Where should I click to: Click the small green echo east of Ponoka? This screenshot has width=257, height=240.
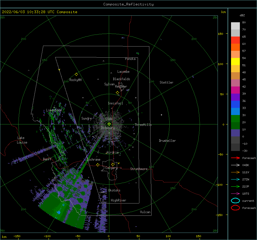(138, 53)
